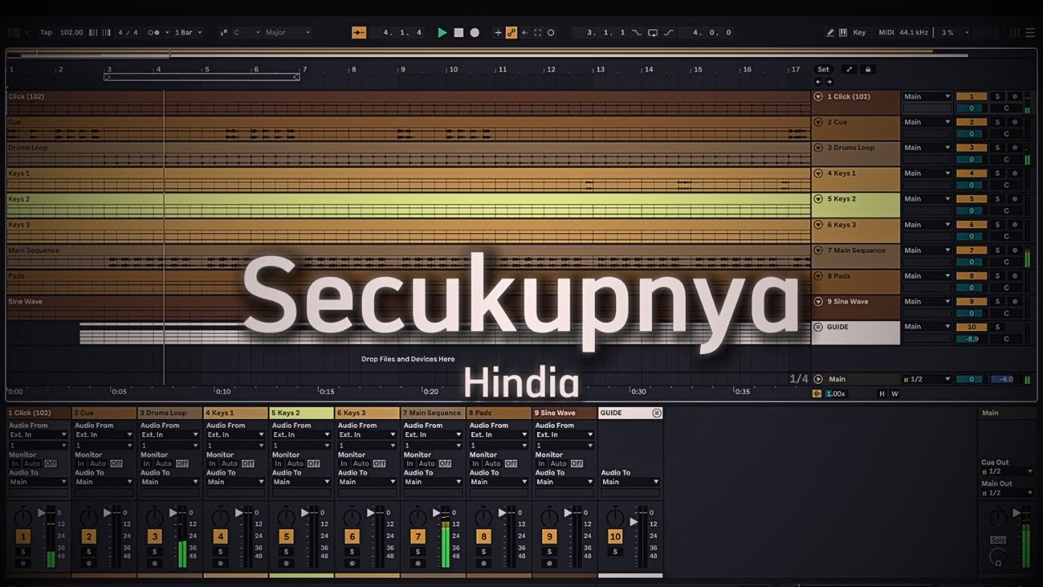
Task: Toggle the Loop switch in transport
Action: point(653,33)
